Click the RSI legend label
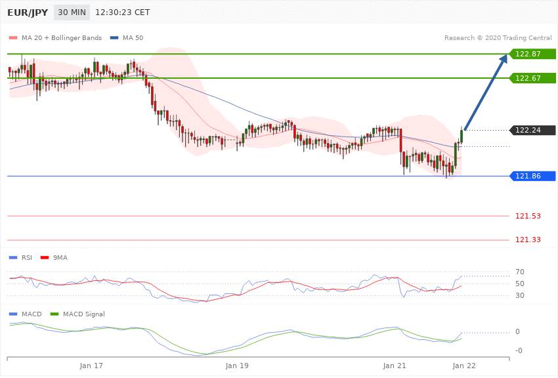Screen dimensions: 558x378 click(x=27, y=257)
